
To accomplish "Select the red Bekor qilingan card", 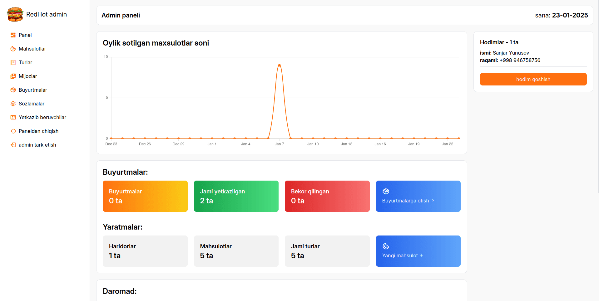I will (327, 196).
